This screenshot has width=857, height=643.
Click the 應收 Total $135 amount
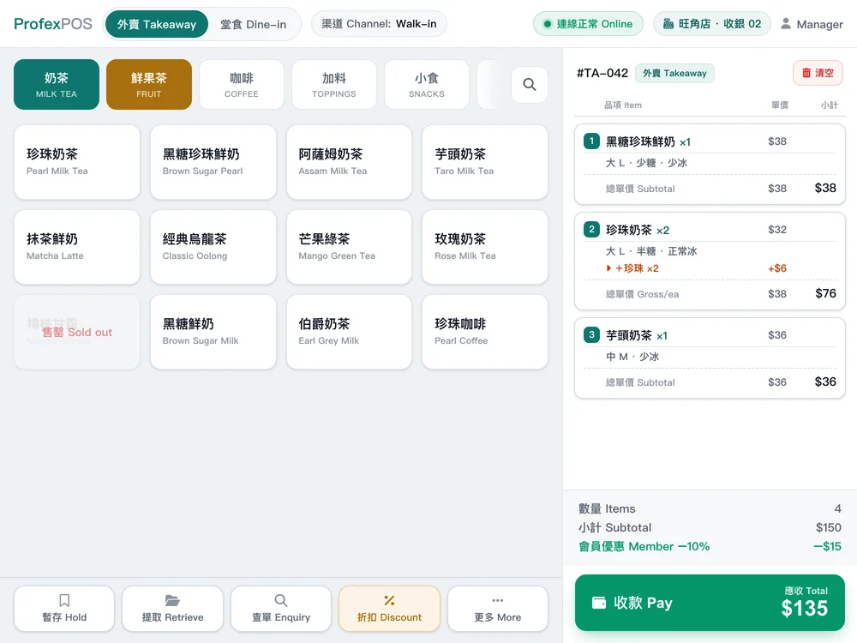pos(804,608)
